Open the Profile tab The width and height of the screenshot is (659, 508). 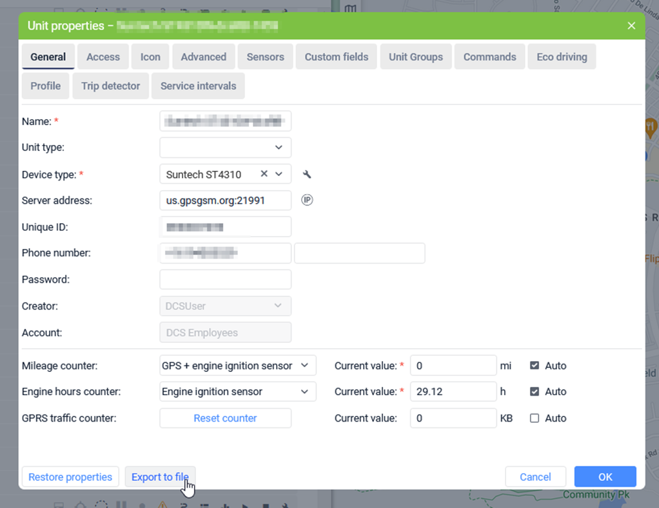click(45, 86)
